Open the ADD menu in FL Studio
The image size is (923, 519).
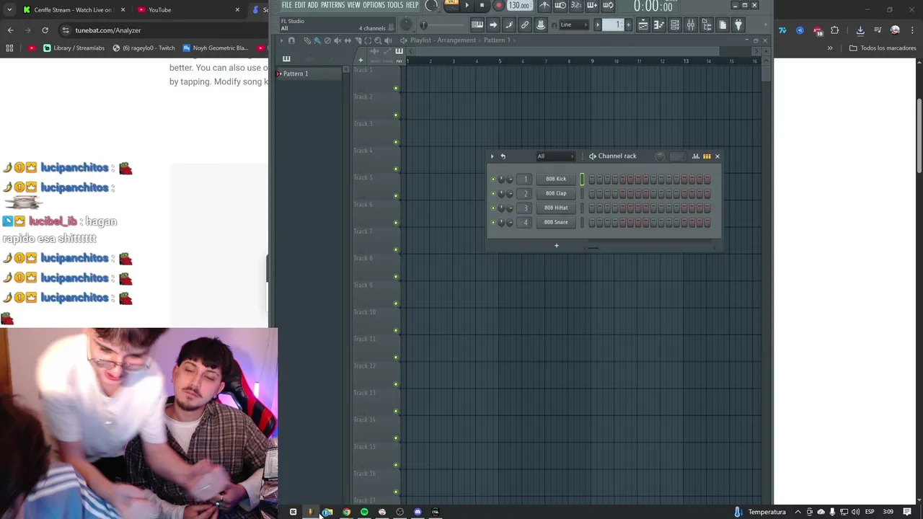click(x=312, y=5)
